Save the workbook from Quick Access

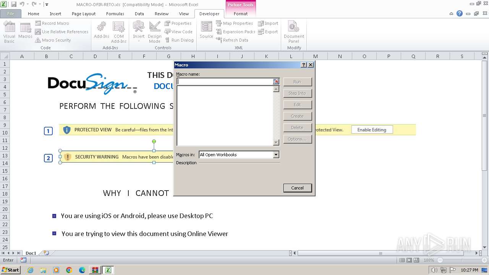point(14,5)
